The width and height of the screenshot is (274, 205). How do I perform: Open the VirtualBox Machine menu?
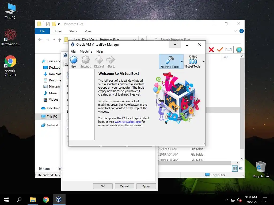click(x=86, y=52)
